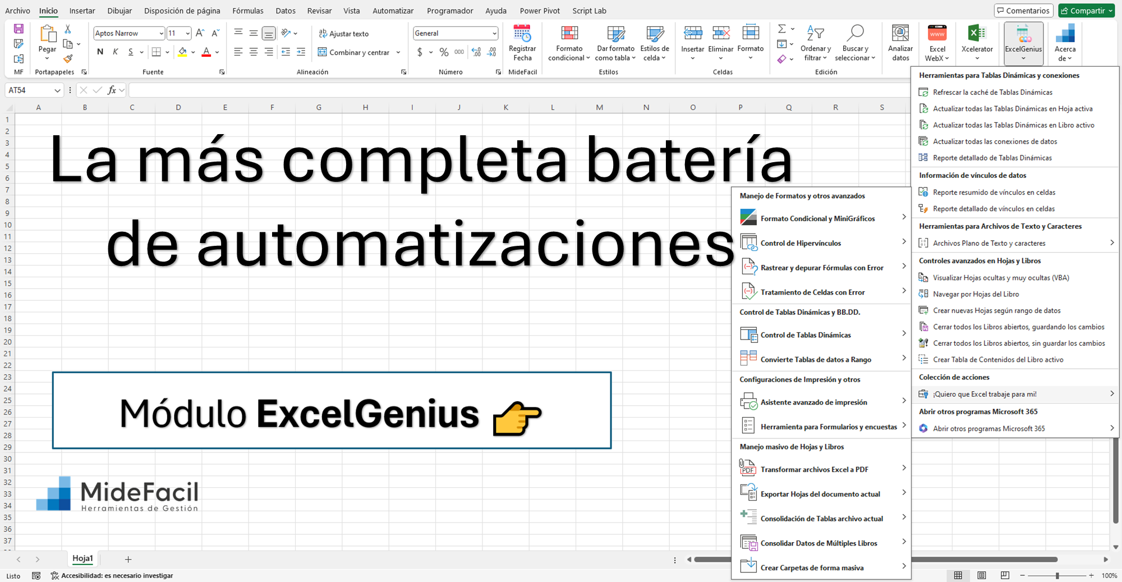Open the Insertar ribbon tab
Viewport: 1122px width, 582px height.
pyautogui.click(x=82, y=11)
